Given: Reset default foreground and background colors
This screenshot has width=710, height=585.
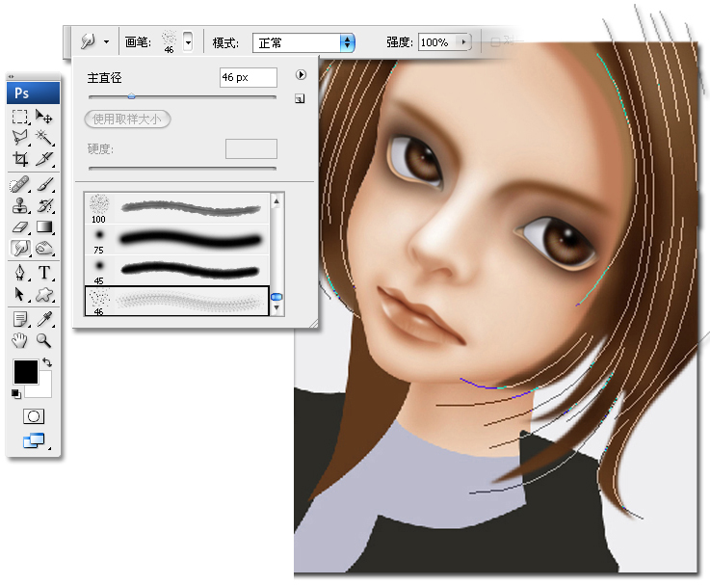Looking at the screenshot, I should pos(15,394).
